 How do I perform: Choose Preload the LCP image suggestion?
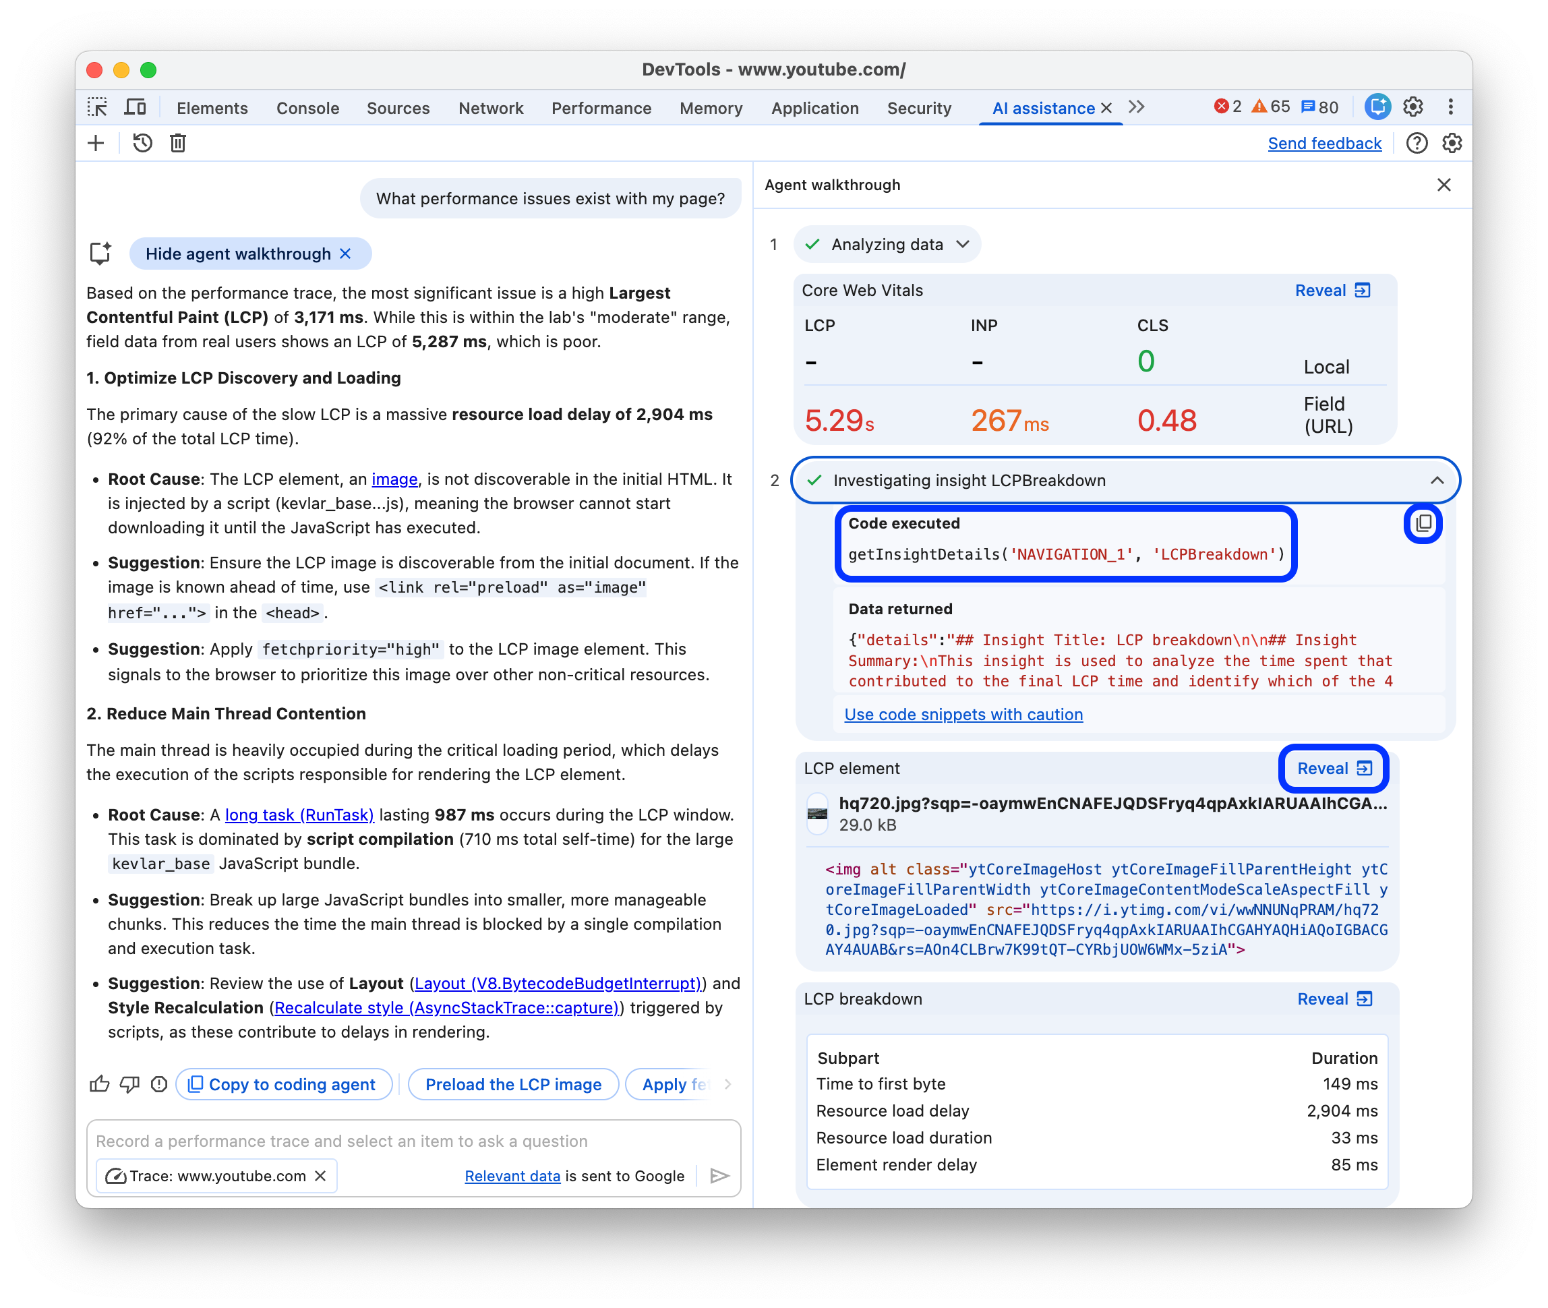(513, 1085)
